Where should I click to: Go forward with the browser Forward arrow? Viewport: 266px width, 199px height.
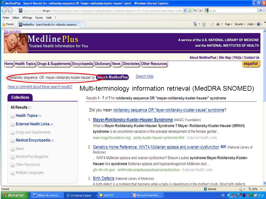coord(10,11)
